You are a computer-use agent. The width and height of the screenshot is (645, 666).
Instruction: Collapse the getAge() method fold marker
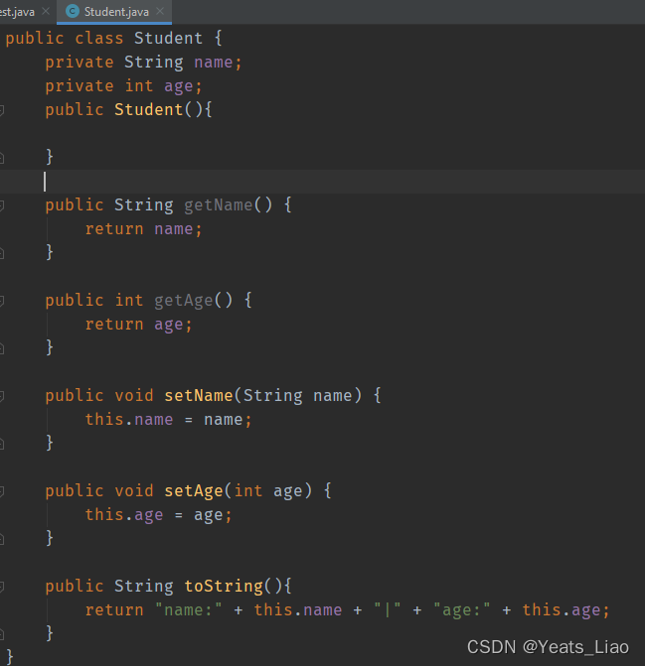2,301
